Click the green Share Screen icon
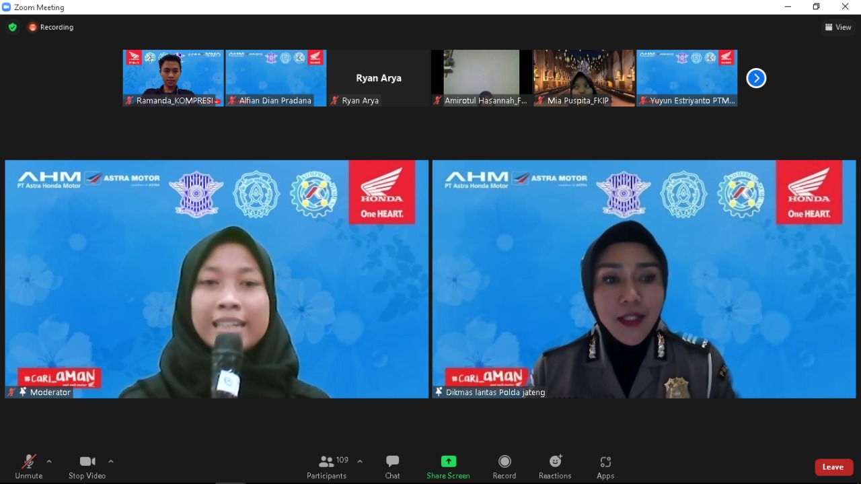 coord(448,462)
